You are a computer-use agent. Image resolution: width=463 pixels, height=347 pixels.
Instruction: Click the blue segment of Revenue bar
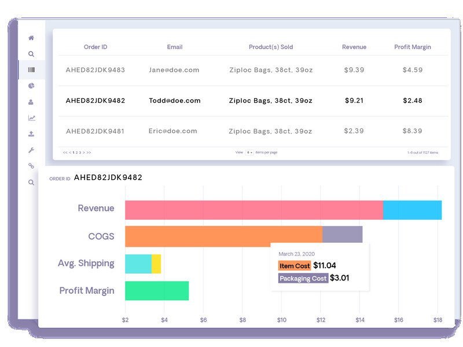click(x=412, y=210)
